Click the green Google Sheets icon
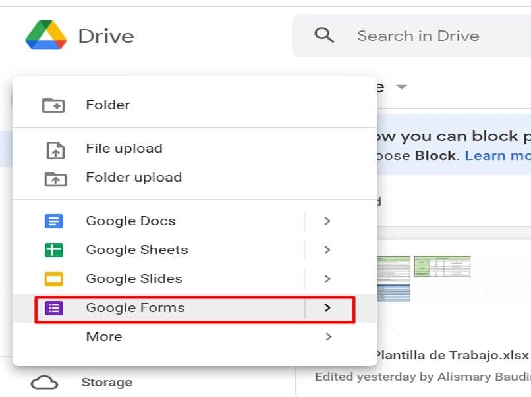 (54, 250)
